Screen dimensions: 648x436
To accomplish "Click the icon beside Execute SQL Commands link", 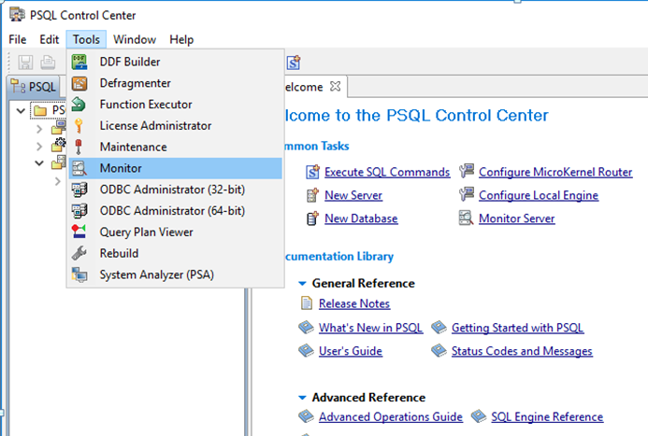I will tap(313, 172).
